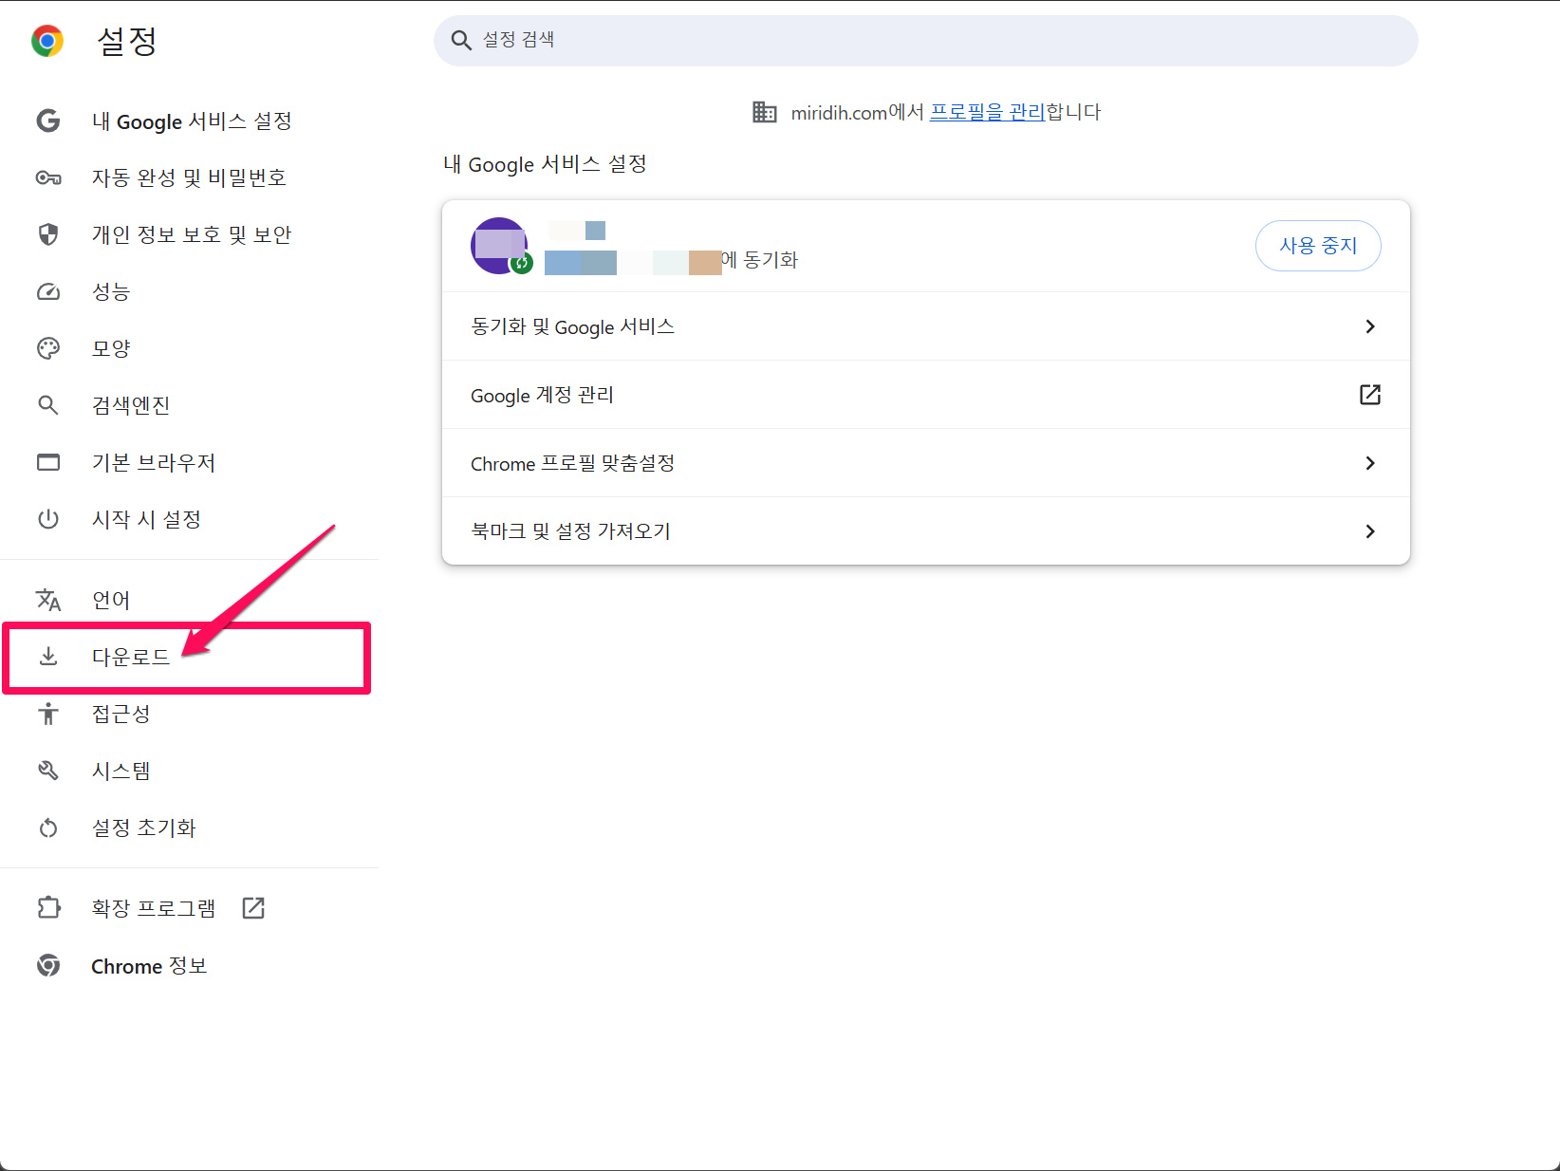Viewport: 1560px width, 1171px height.
Task: Click the shield icon for 개인 정보 보호 및 보안
Action: coord(48,234)
